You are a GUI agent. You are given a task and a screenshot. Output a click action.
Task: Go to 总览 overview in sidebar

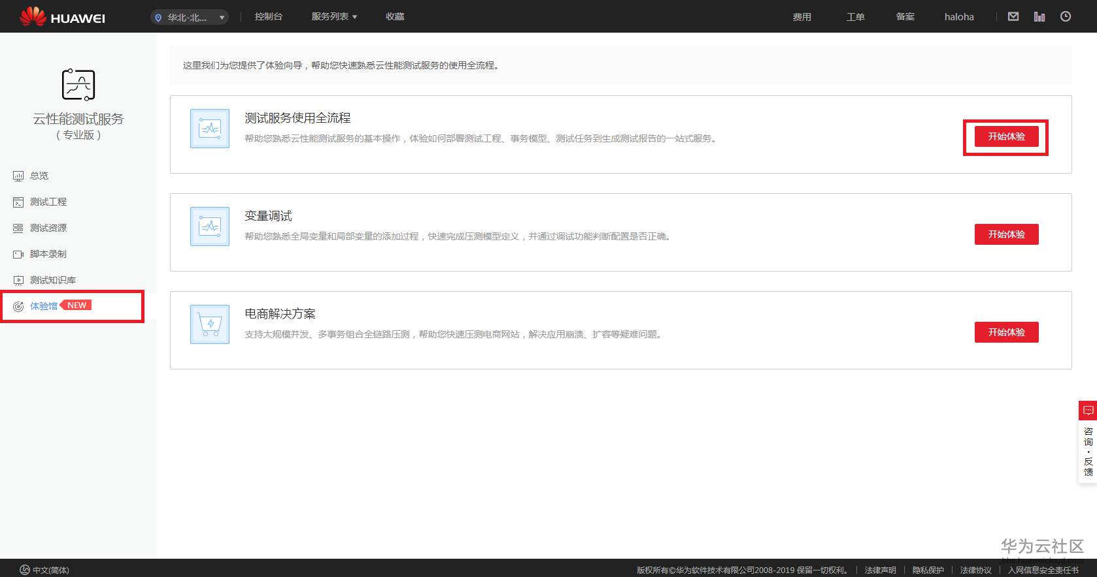pos(39,176)
